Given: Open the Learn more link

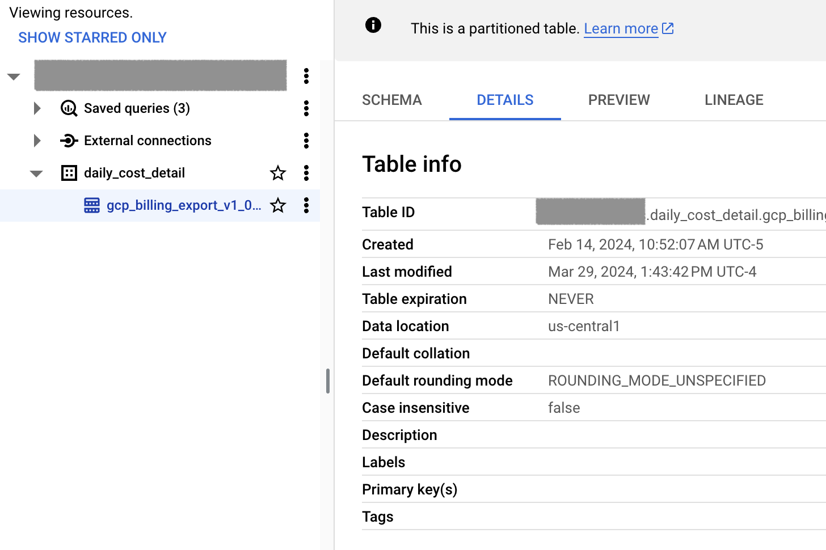Looking at the screenshot, I should click(x=621, y=28).
